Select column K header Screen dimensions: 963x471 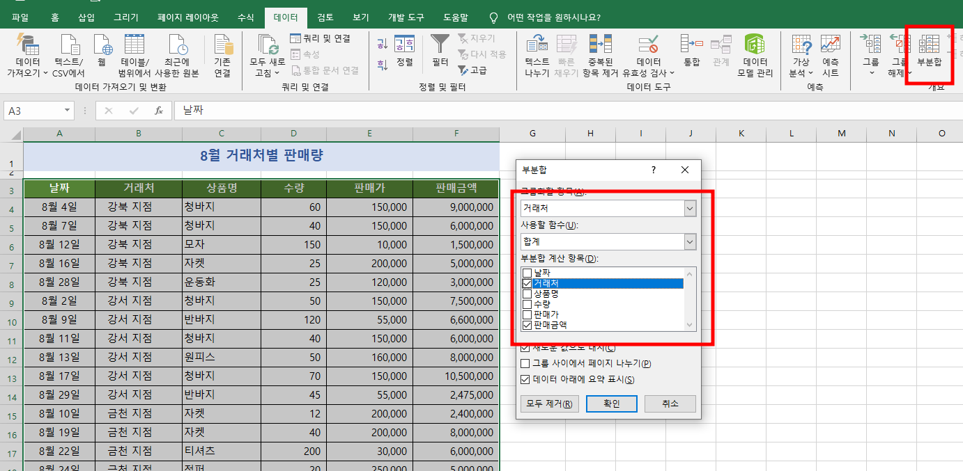coord(741,134)
